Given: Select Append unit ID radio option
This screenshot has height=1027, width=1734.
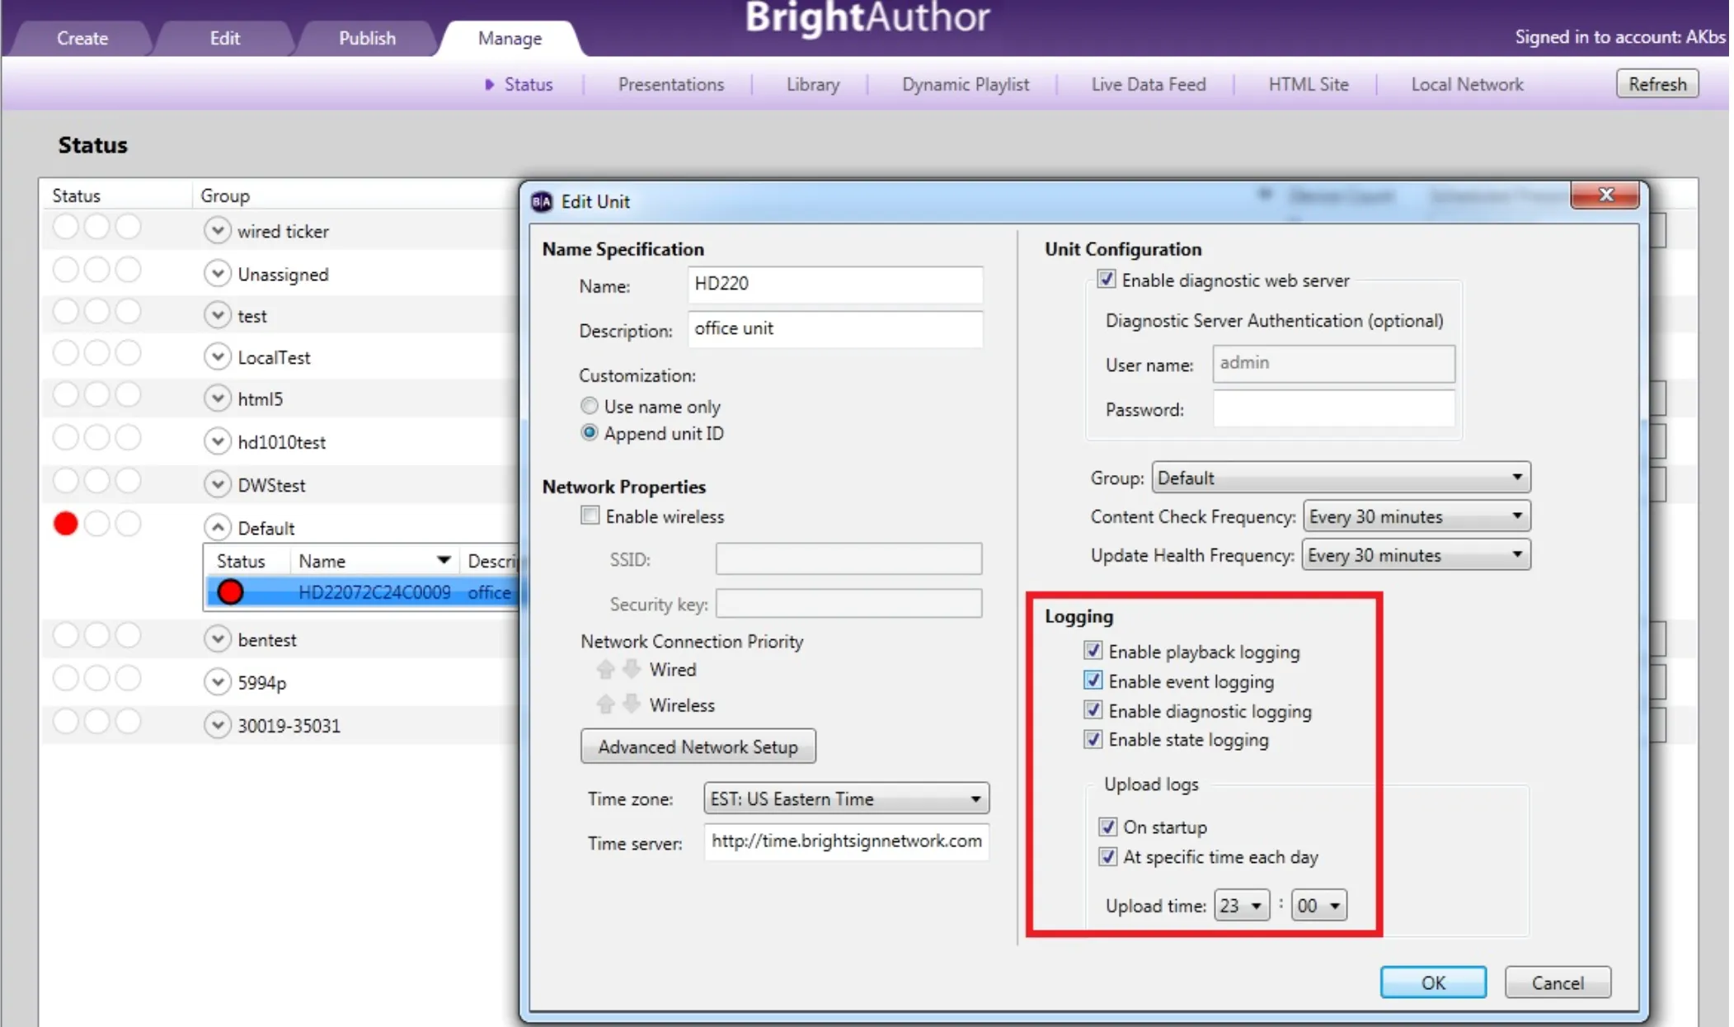Looking at the screenshot, I should pos(589,433).
